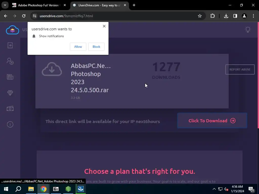Click the Choose a plan heading
The image size is (259, 194).
(140, 172)
